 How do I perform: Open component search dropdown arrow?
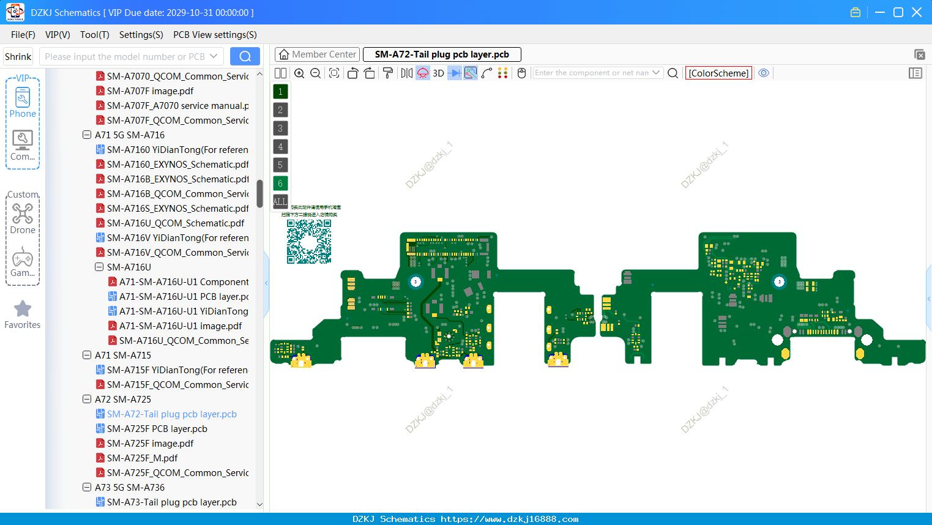(656, 73)
